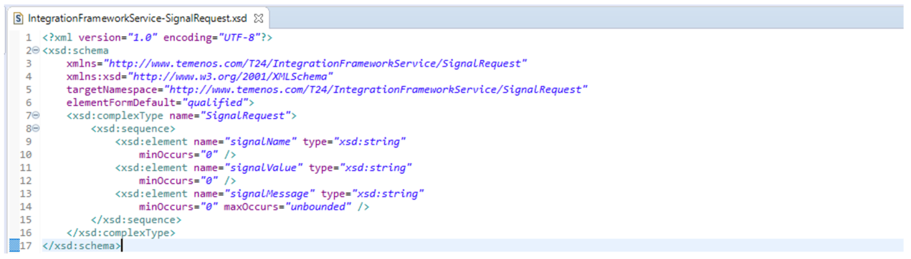The width and height of the screenshot is (911, 259).
Task: Click the closing xsd:schema tag
Action: click(82, 245)
